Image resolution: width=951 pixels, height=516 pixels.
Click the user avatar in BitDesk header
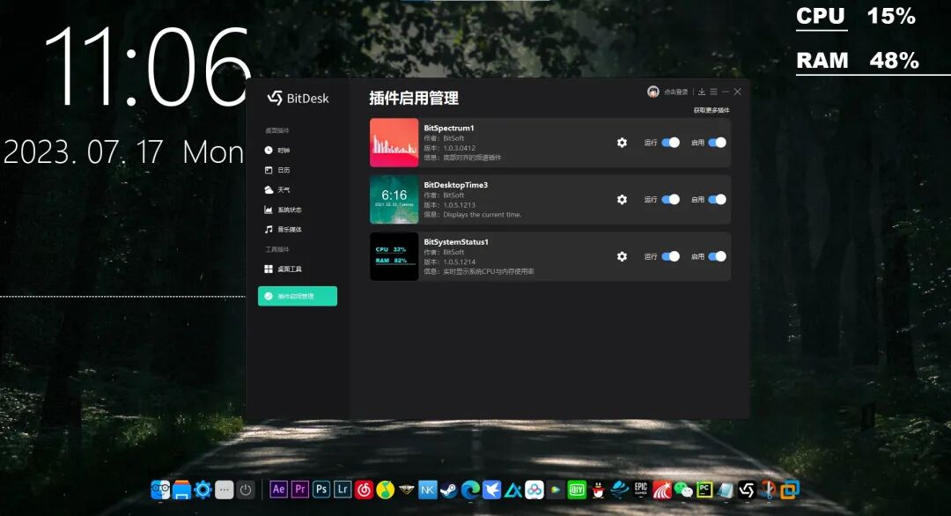[653, 92]
